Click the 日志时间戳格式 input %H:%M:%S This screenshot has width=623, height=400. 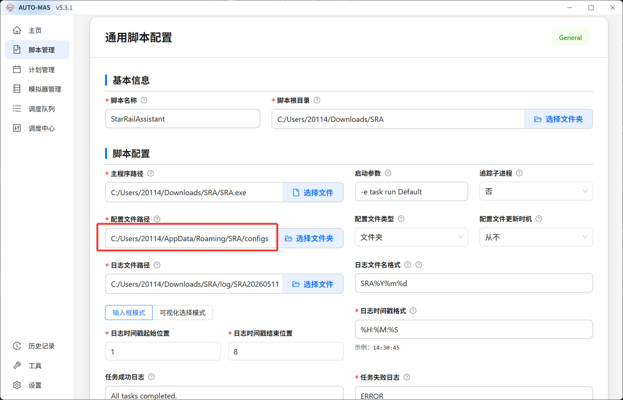pyautogui.click(x=474, y=329)
